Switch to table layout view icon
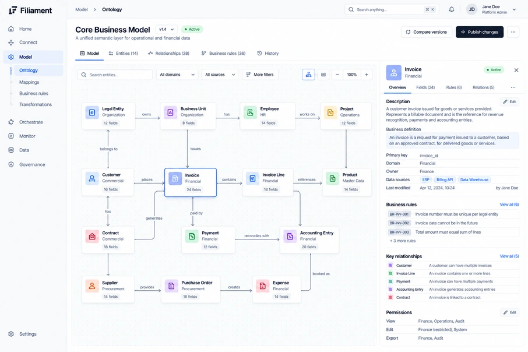This screenshot has width=528, height=352. point(323,75)
